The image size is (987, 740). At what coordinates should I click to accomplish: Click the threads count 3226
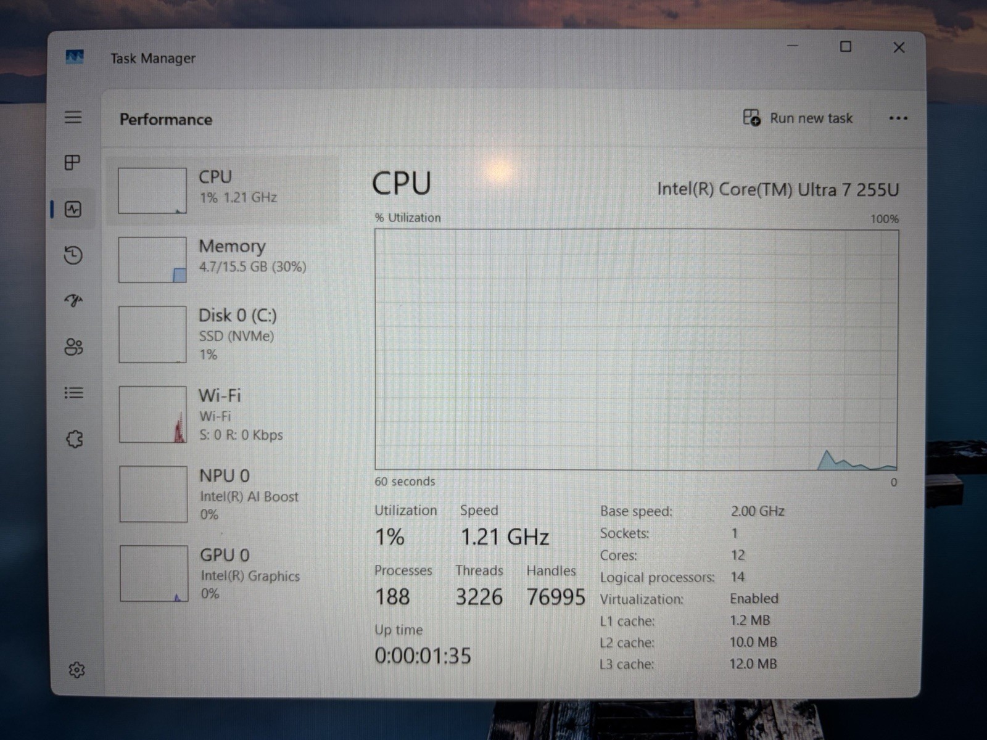(x=479, y=597)
